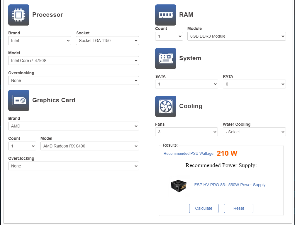This screenshot has height=225, width=295.
Task: Click the RAM module icon
Action: 166,15
